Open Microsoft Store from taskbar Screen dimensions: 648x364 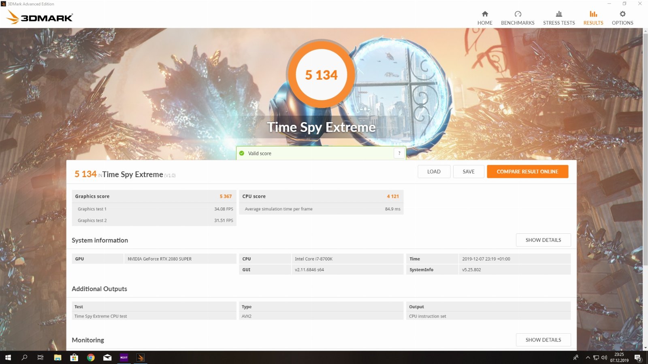(74, 358)
